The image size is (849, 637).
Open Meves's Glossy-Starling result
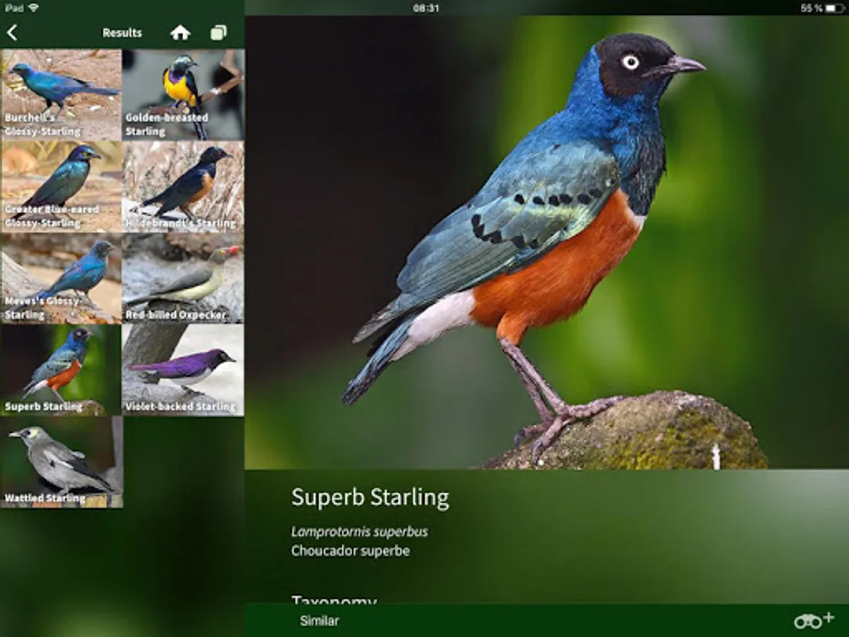pos(62,278)
